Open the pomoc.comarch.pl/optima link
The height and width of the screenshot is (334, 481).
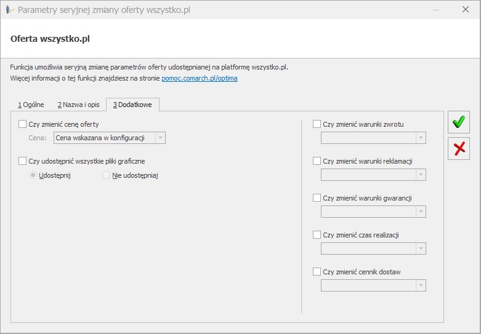[200, 78]
